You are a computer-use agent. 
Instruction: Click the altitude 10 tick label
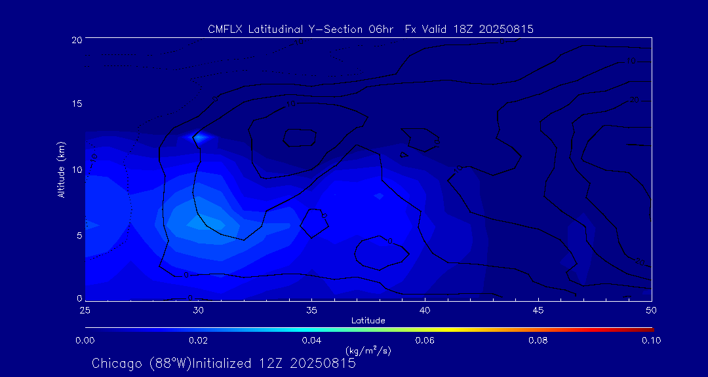click(76, 170)
